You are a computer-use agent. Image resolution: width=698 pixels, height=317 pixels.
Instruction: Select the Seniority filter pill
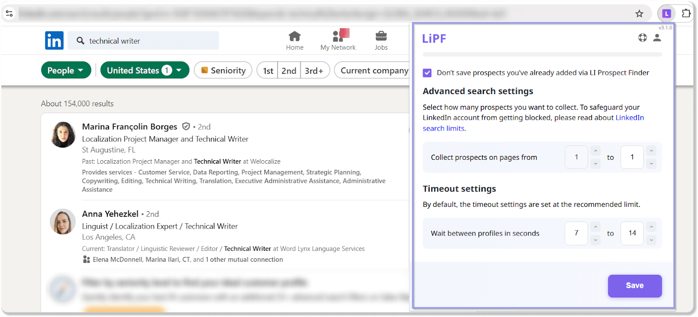(x=223, y=71)
